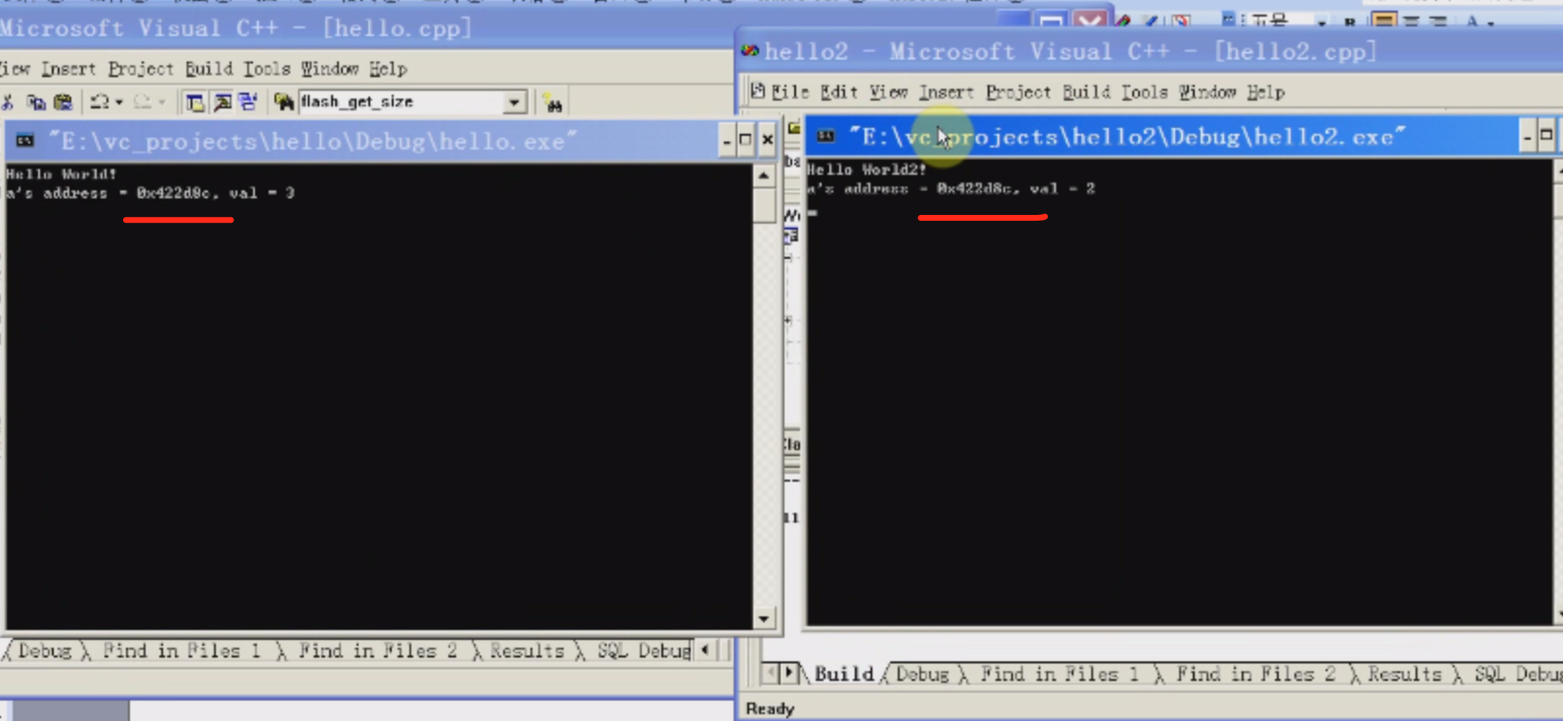Open Results tab in left output pane

tap(527, 651)
